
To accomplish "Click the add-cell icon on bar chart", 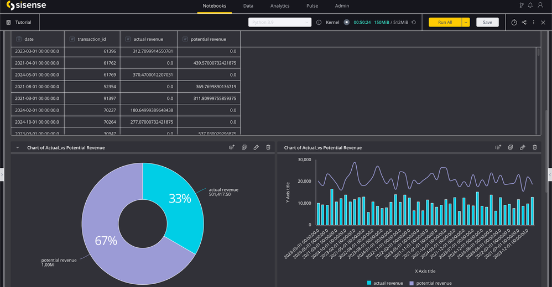I will [498, 147].
